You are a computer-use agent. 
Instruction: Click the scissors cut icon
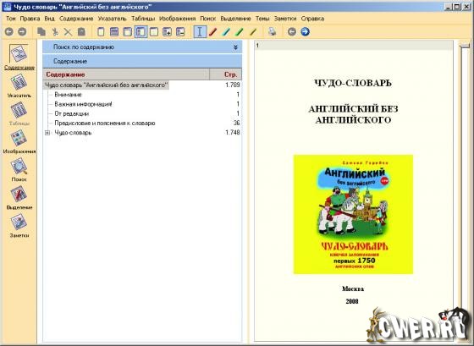point(55,32)
